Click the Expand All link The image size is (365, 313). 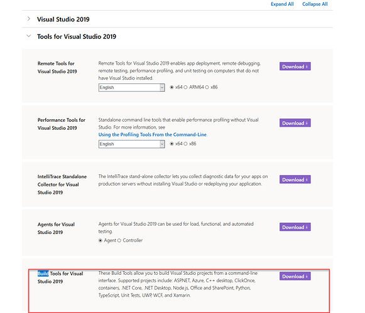point(282,4)
